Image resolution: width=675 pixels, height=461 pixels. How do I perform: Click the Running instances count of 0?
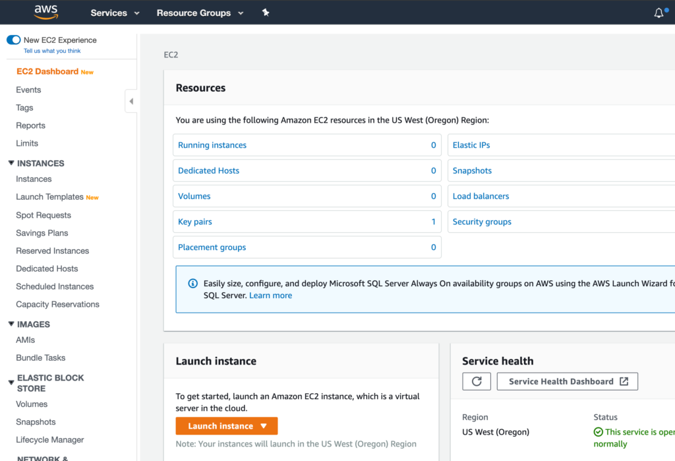click(x=434, y=145)
